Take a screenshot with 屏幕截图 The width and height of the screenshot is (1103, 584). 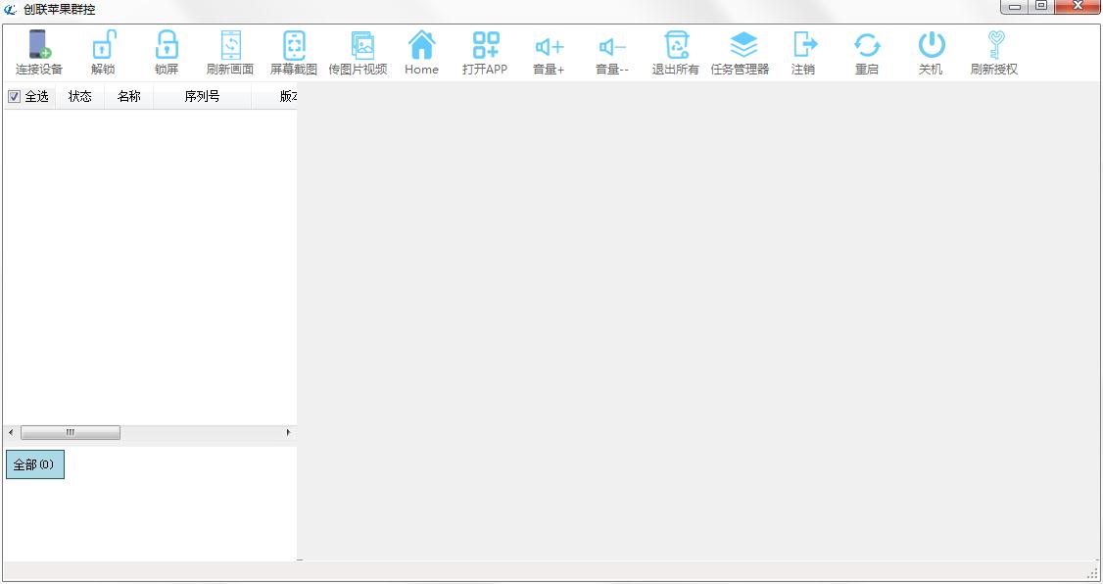pyautogui.click(x=294, y=53)
